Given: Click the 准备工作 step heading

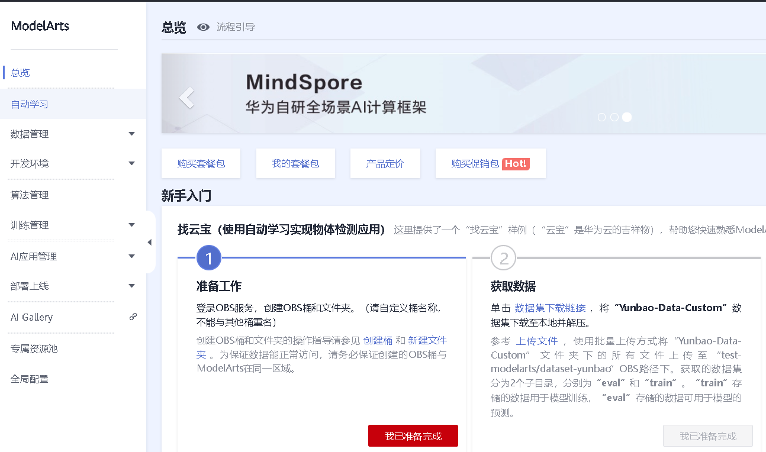Looking at the screenshot, I should (x=219, y=286).
